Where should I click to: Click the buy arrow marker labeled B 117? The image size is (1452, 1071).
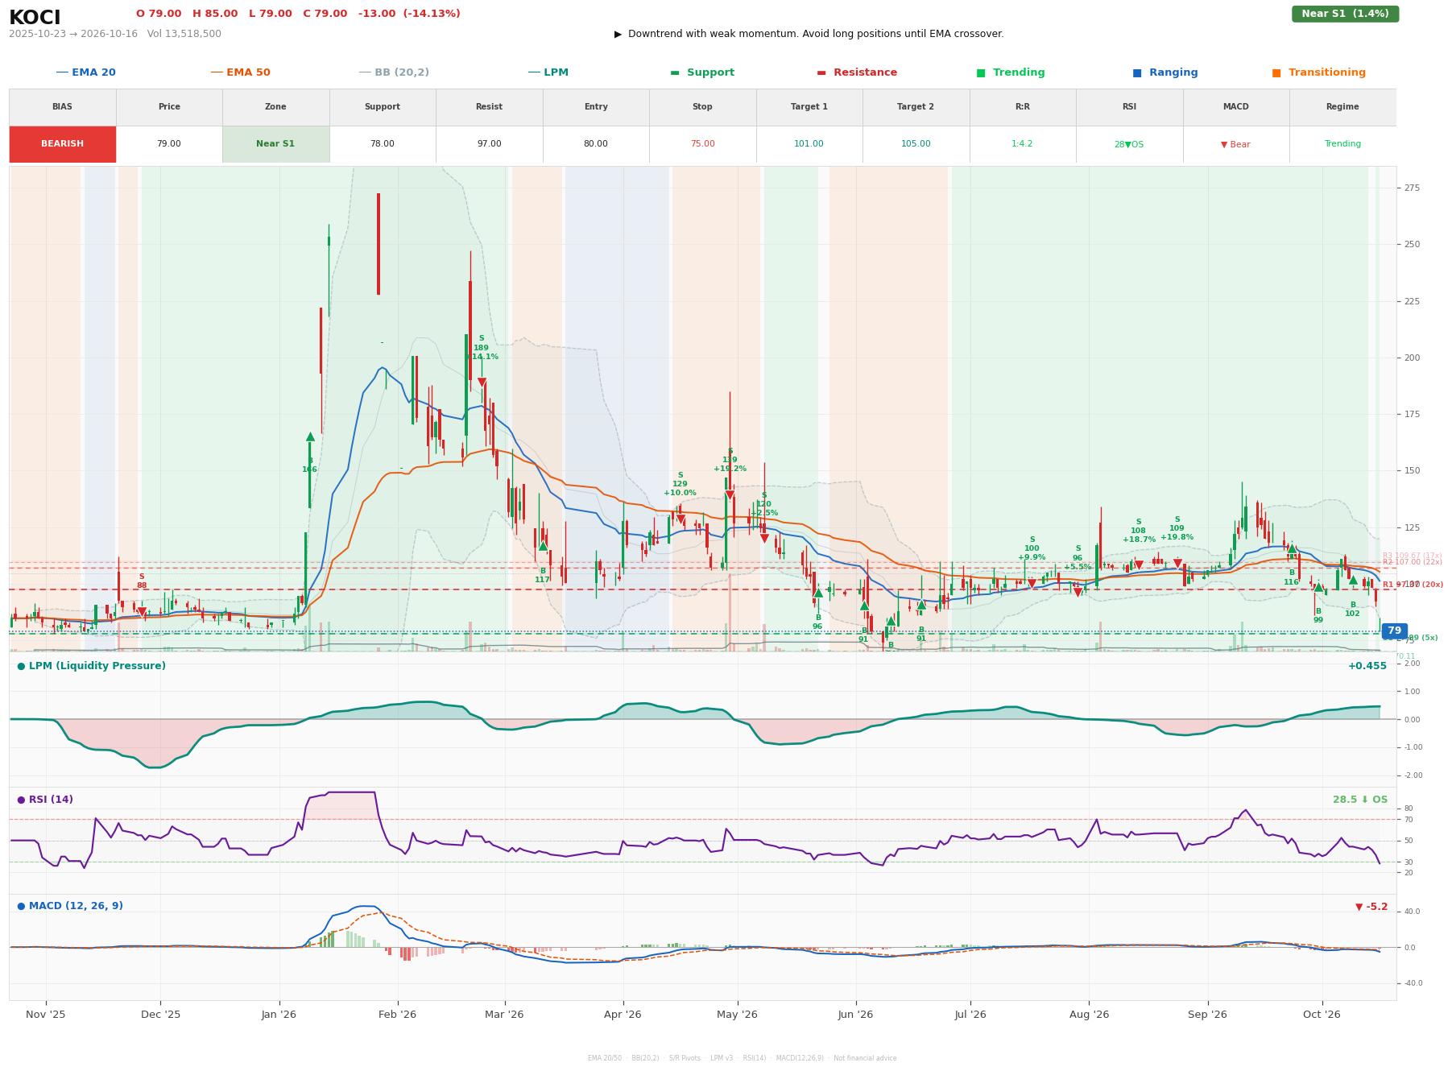pyautogui.click(x=543, y=546)
